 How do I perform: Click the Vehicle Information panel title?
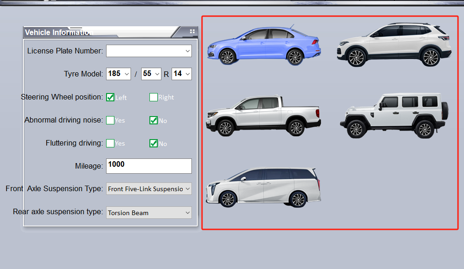(x=59, y=32)
